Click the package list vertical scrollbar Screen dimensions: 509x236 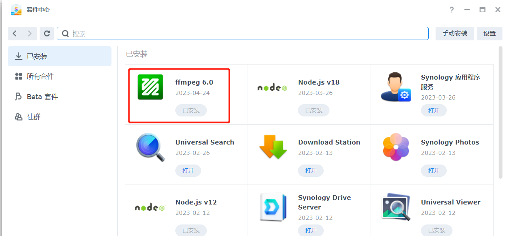501,112
